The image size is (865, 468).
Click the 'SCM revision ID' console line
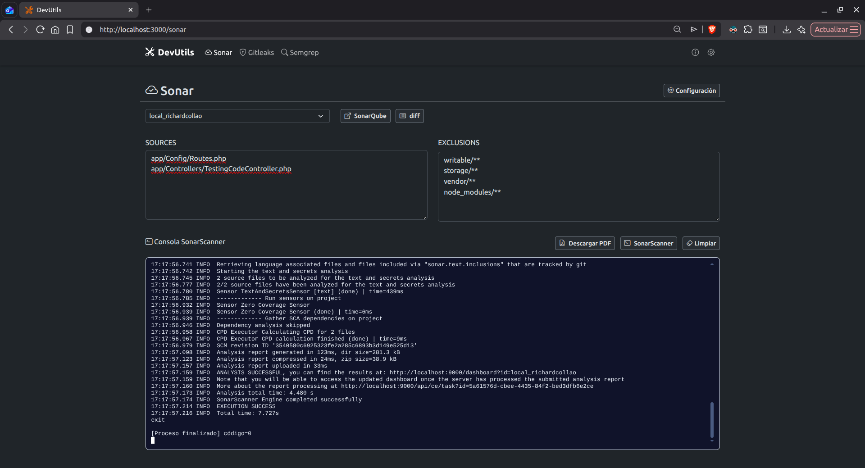coord(284,345)
